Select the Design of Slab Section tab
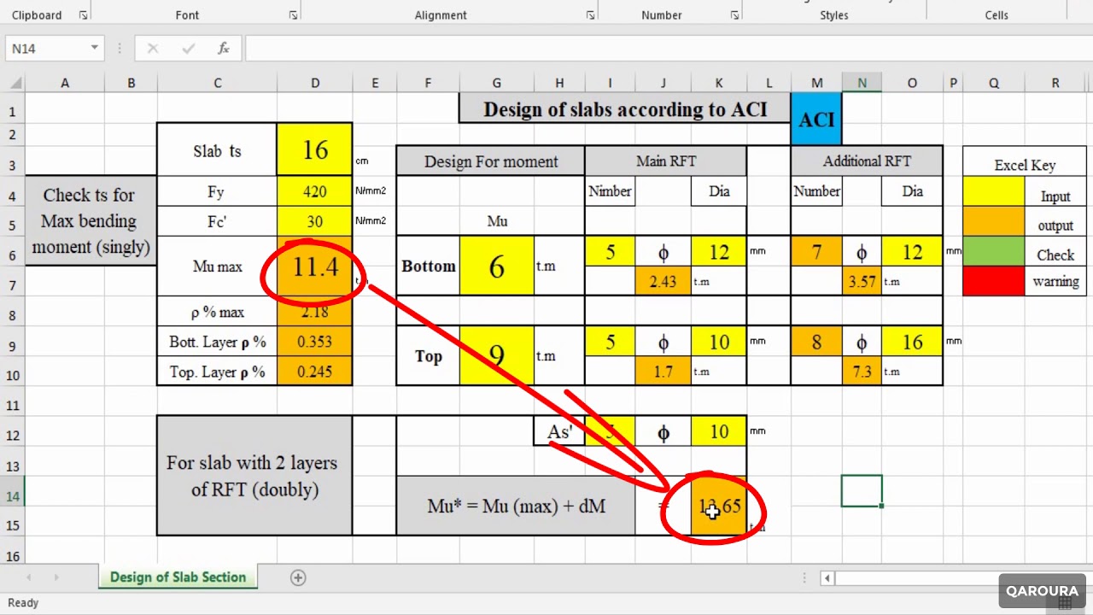1093x615 pixels. 178,577
